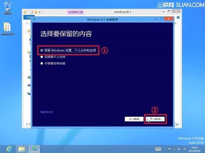The width and height of the screenshot is (205, 153).
Task: Open the quick access toolbar customize dropdown
Action: tap(40, 12)
